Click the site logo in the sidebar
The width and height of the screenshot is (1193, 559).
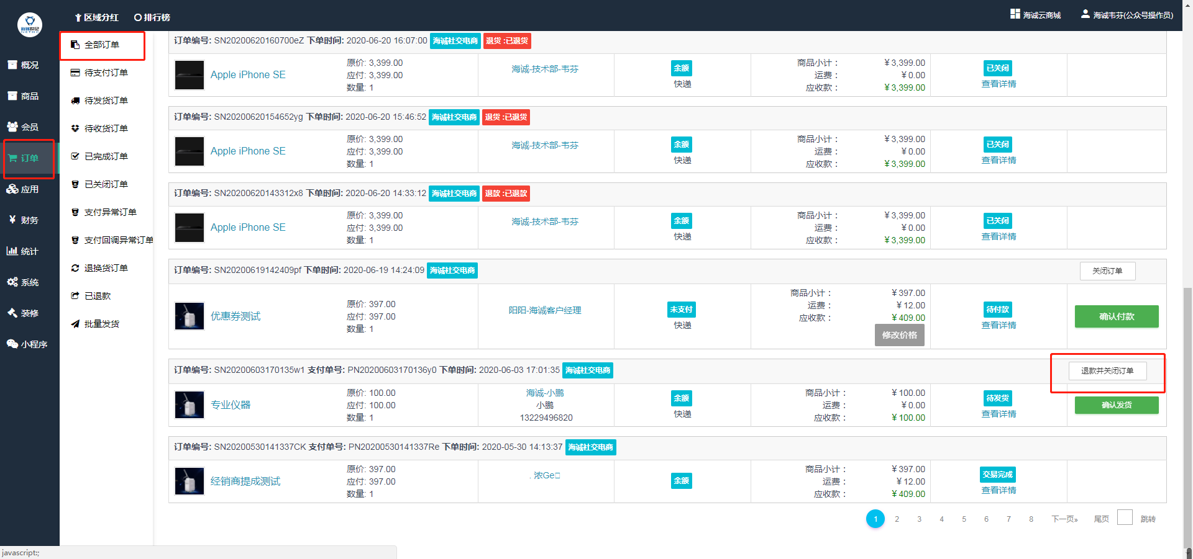point(30,25)
